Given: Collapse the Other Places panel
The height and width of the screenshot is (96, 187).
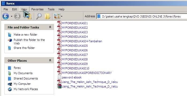Looking at the screenshot, I should click(x=50, y=60).
